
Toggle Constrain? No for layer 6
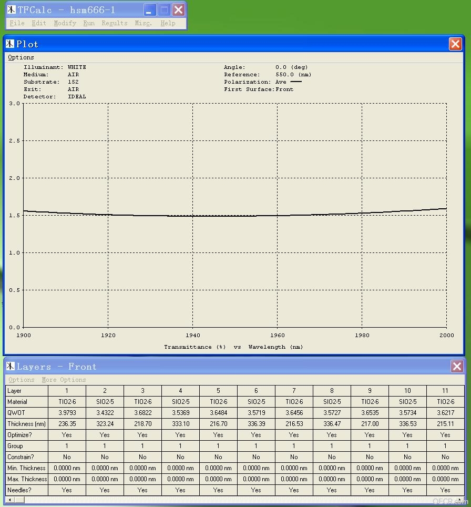256,457
